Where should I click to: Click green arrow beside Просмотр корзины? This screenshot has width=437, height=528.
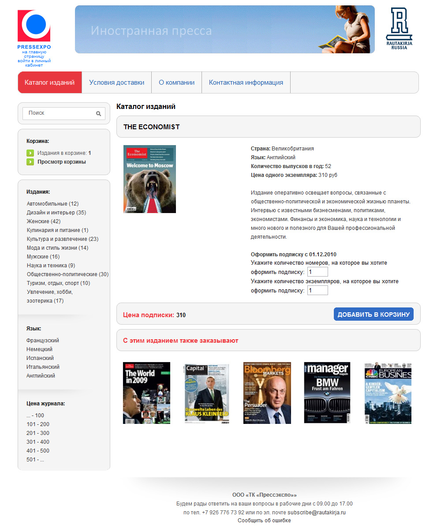pos(30,162)
